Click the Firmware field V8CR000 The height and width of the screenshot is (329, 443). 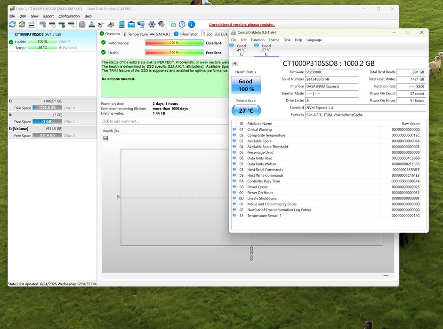click(x=332, y=72)
